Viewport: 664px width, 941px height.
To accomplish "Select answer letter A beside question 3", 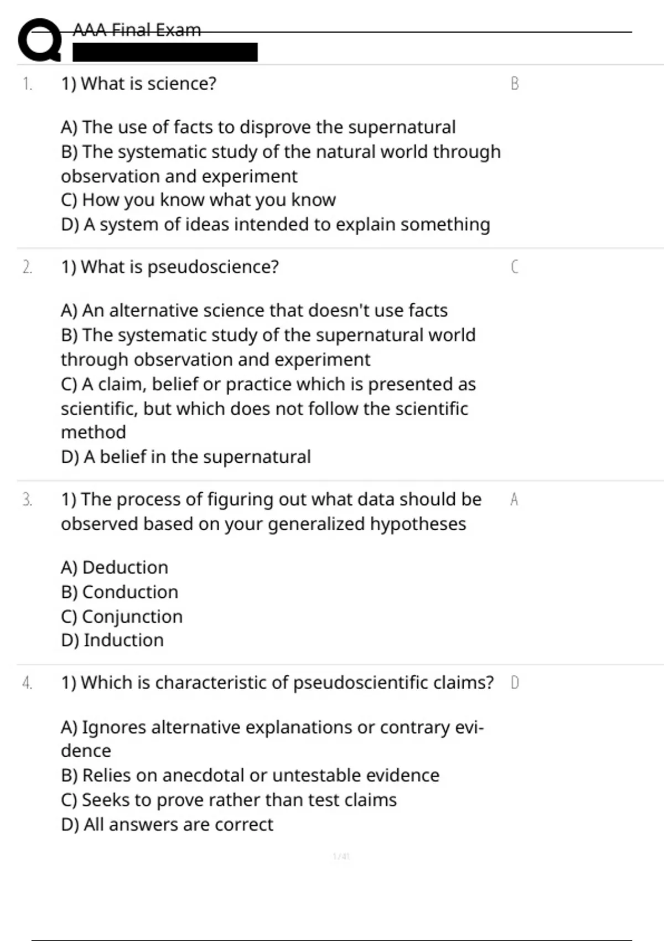I will coord(514,499).
